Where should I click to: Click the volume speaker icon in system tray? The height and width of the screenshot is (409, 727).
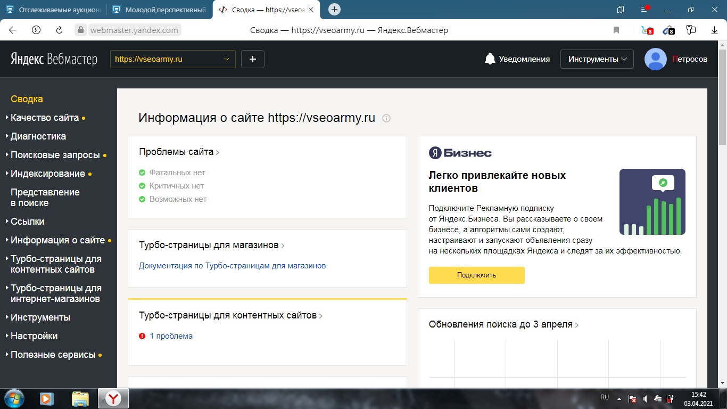[645, 398]
